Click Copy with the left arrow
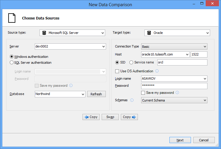The image size is (221, 149). [x=91, y=117]
